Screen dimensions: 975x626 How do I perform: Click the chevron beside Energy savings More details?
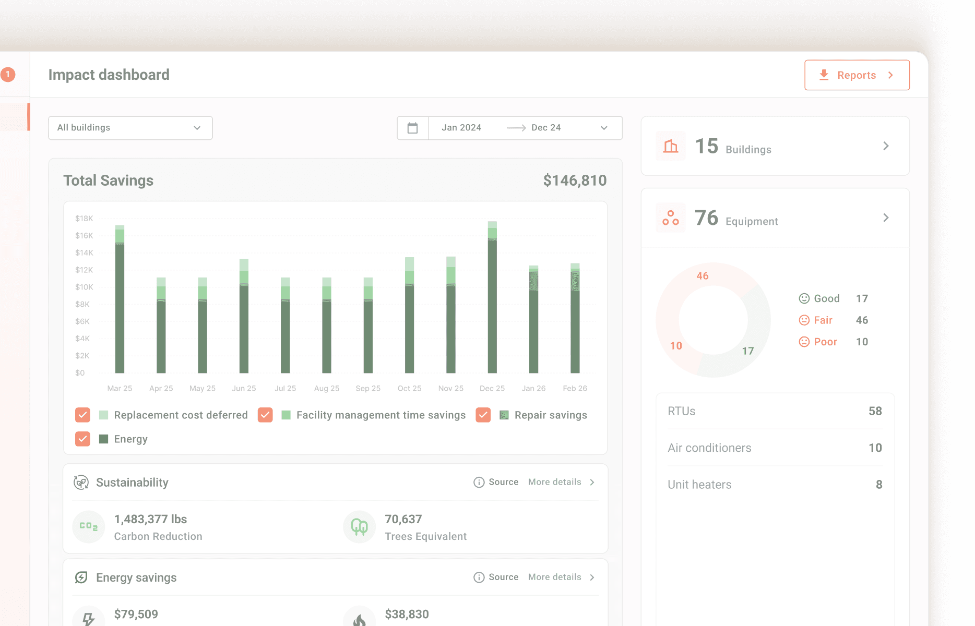(592, 577)
